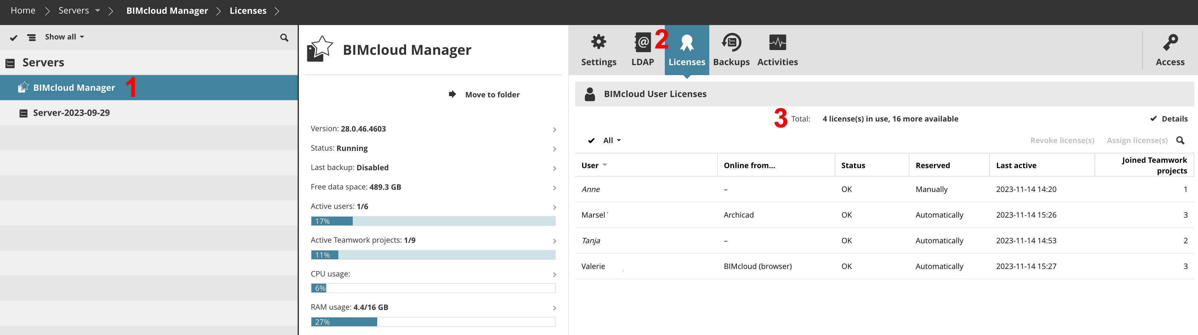Click 2023-11-14 14:53 last active value
Screen dimensions: 1198x335
point(1026,240)
